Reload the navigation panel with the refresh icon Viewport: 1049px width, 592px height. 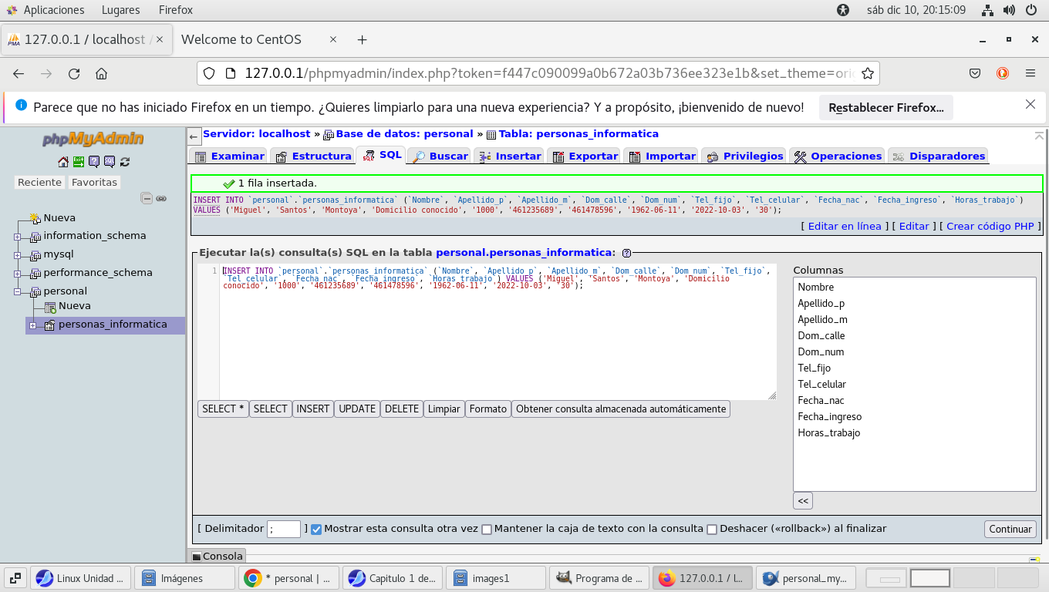click(x=125, y=162)
